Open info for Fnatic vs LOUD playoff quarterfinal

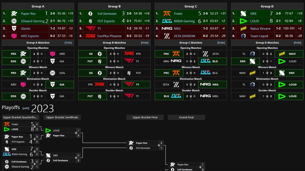[35, 127]
